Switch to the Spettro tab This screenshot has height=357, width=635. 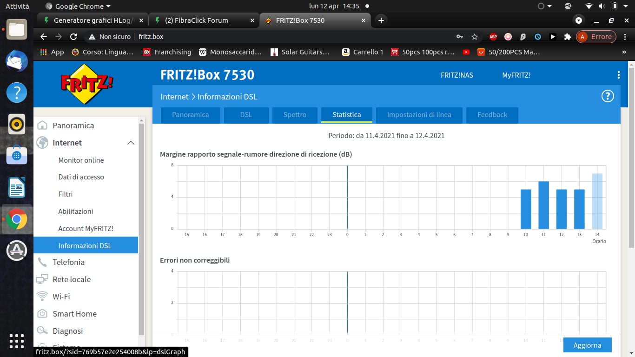pyautogui.click(x=295, y=115)
